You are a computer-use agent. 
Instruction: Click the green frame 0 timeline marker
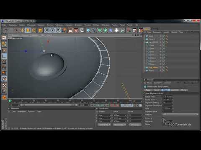coord(10,101)
